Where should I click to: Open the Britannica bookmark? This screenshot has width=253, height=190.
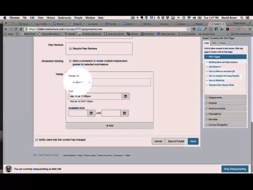pyautogui.click(x=147, y=34)
